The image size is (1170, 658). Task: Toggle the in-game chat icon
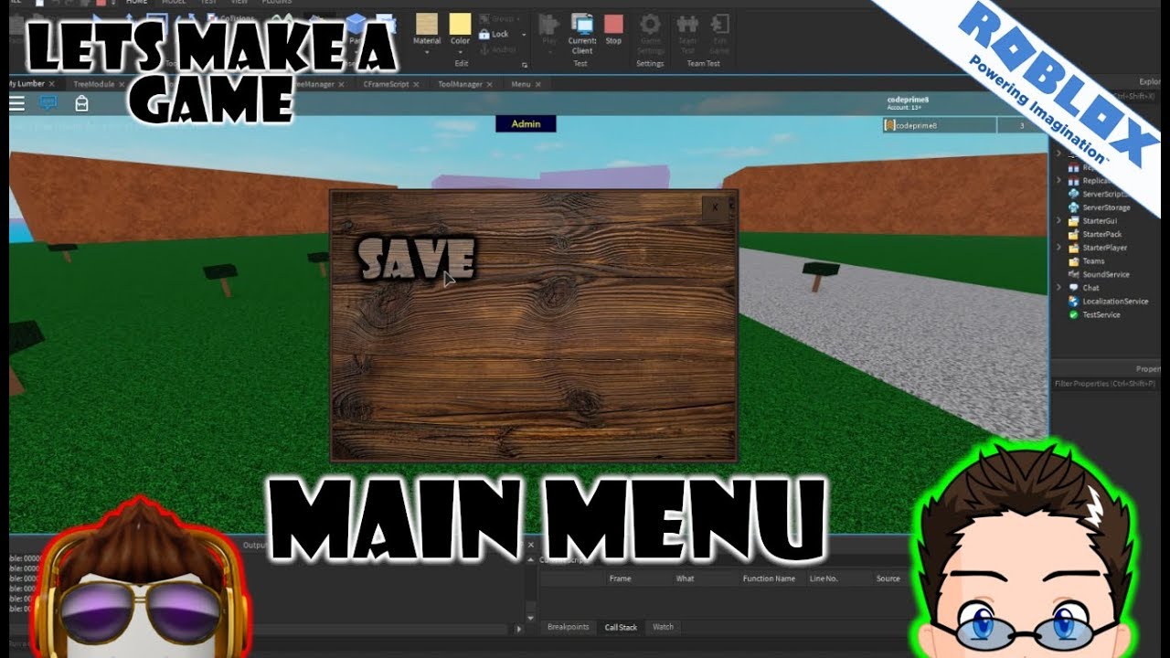click(x=48, y=103)
